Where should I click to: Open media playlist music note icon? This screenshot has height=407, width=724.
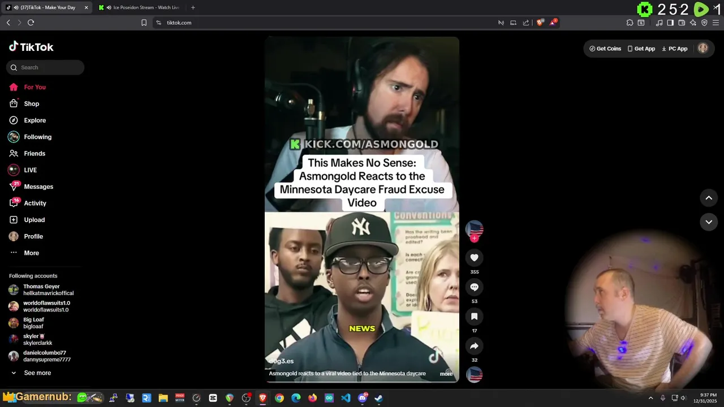659,23
